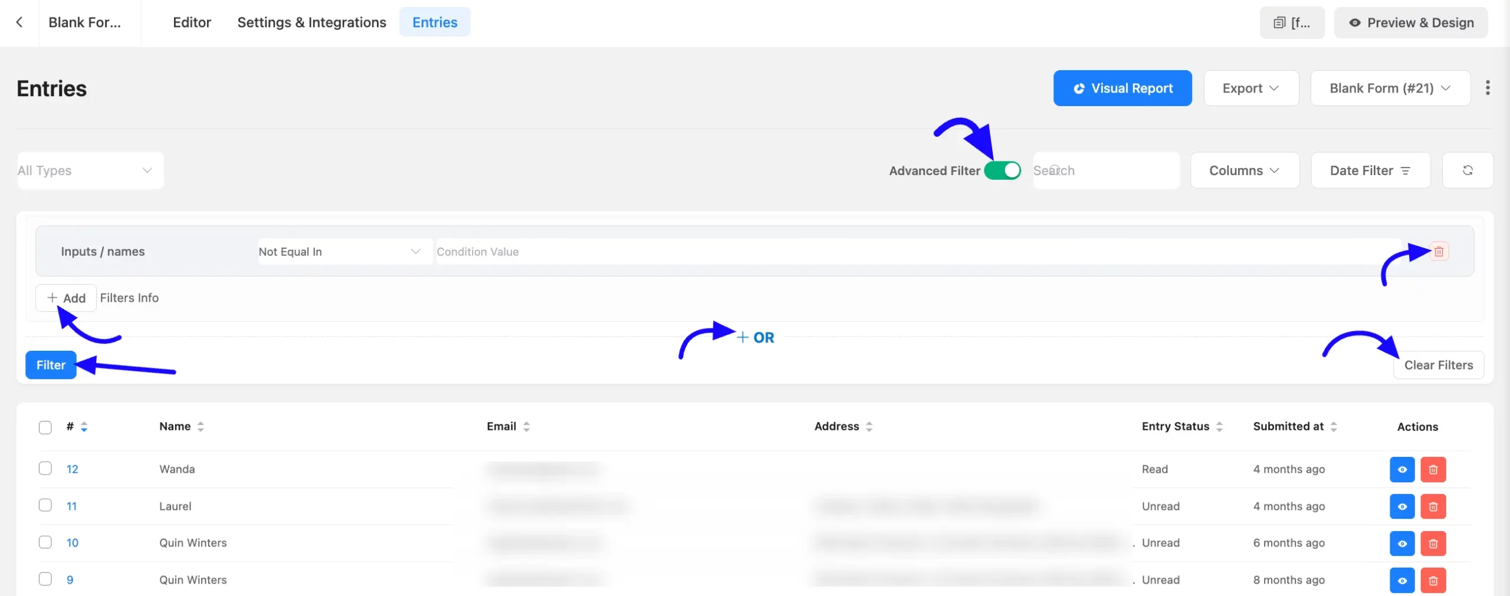The height and width of the screenshot is (596, 1510).
Task: Click the back arrow icon
Action: tap(19, 22)
